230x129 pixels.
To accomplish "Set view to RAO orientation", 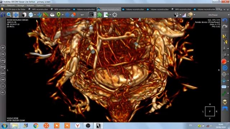I will click(3, 67).
